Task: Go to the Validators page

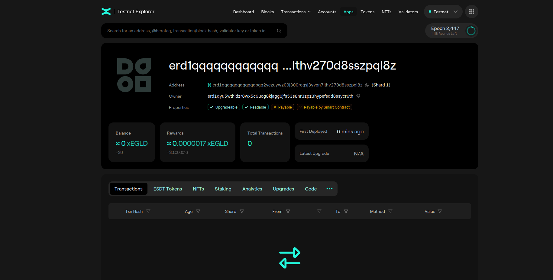Action: click(x=408, y=12)
